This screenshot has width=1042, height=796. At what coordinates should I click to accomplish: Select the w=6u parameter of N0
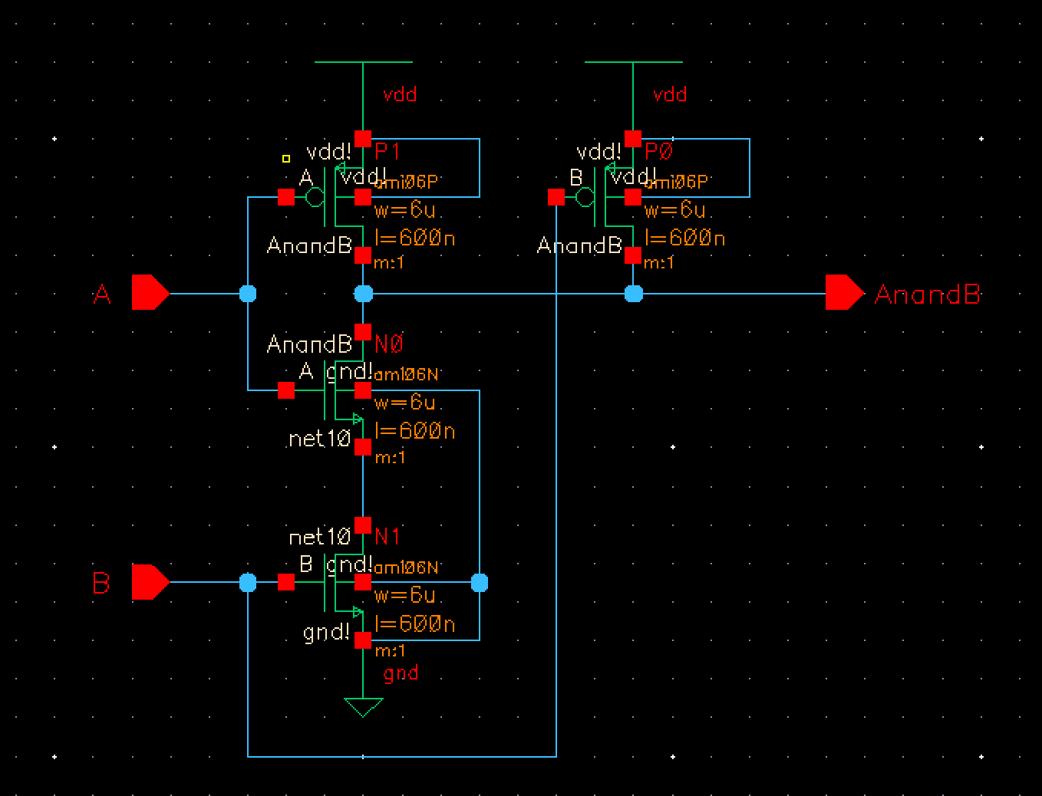click(x=405, y=403)
